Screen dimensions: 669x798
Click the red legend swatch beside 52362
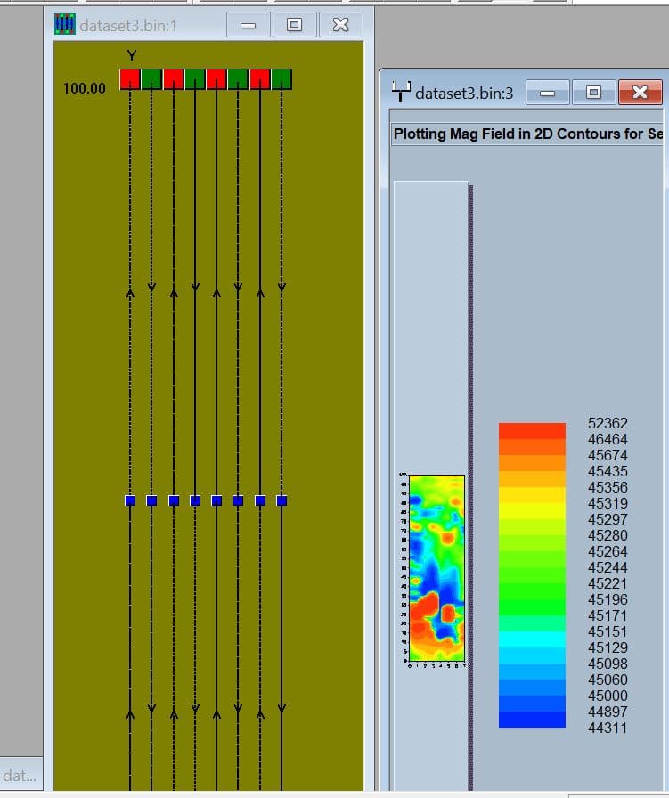coord(532,431)
